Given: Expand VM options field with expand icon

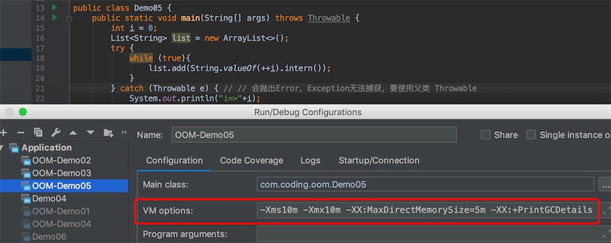Looking at the screenshot, I should point(607,210).
